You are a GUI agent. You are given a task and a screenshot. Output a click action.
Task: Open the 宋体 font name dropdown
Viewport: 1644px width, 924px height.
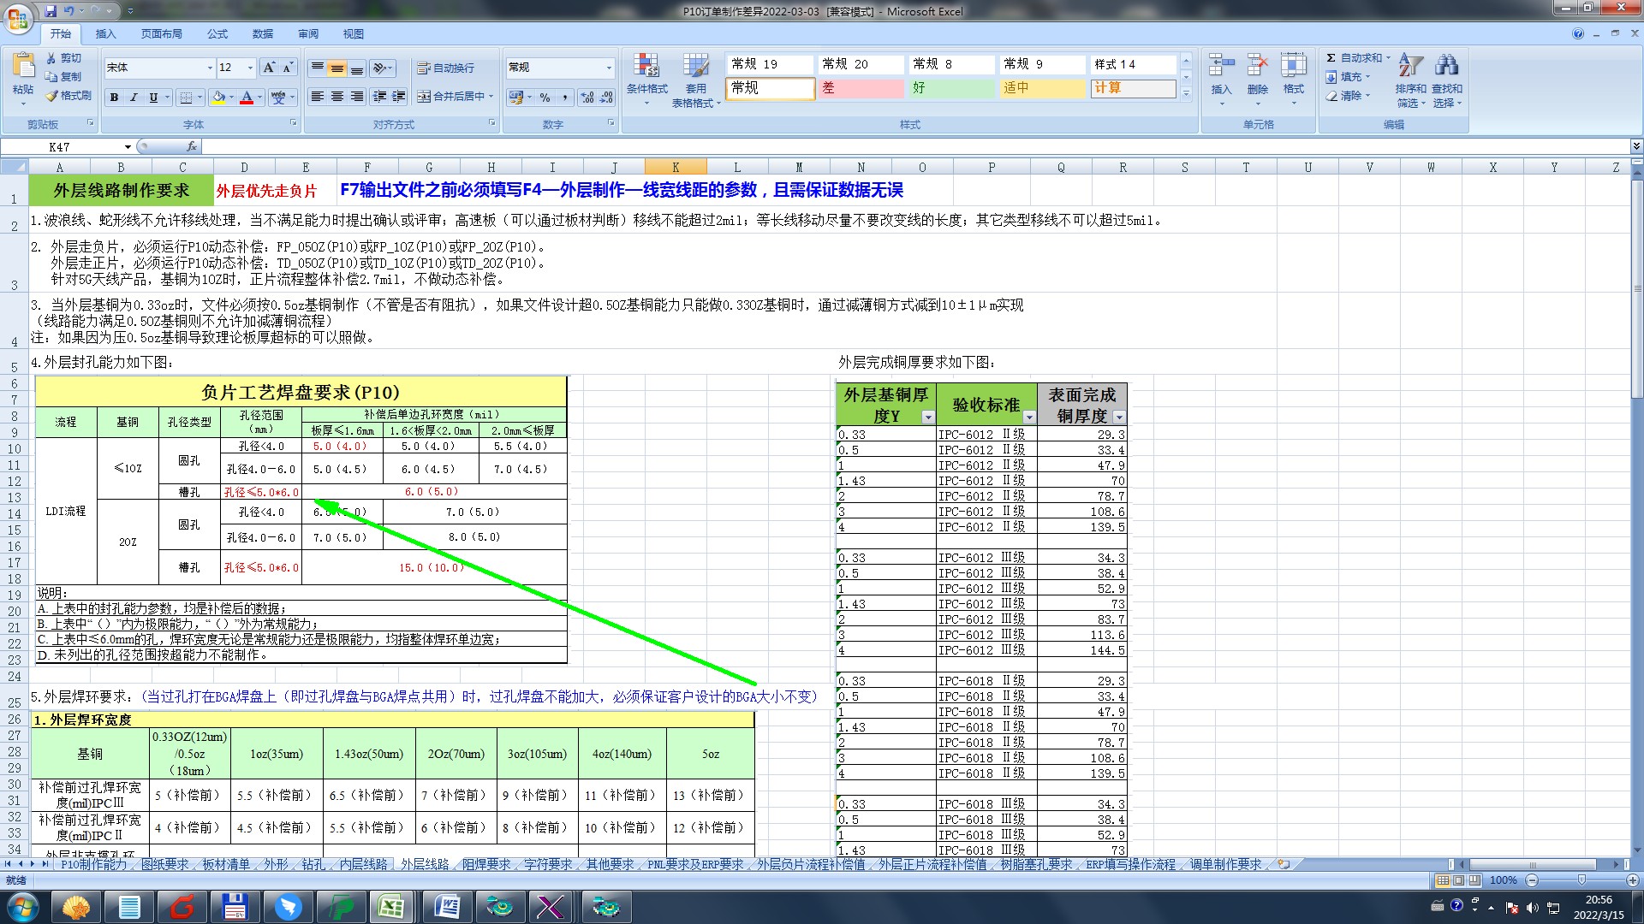[210, 68]
